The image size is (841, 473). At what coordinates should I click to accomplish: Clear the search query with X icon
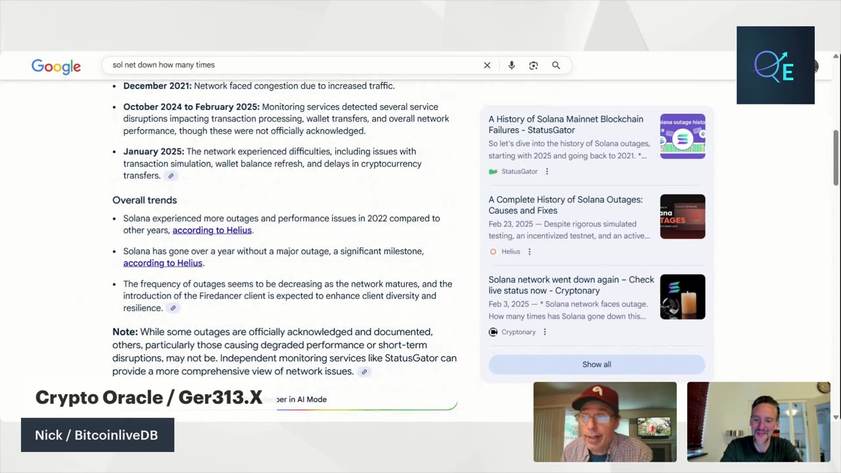click(x=487, y=65)
